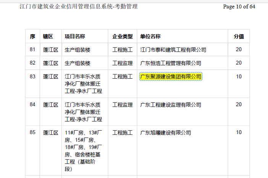268x178 pixels.
Task: Click 蓬江区 in row 83
Action: click(x=51, y=77)
